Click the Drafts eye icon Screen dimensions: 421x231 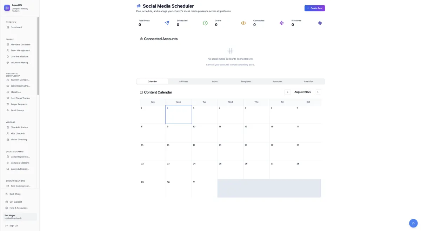click(x=243, y=23)
